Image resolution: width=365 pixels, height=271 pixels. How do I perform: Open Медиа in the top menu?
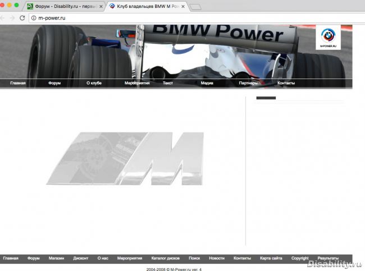tap(207, 83)
